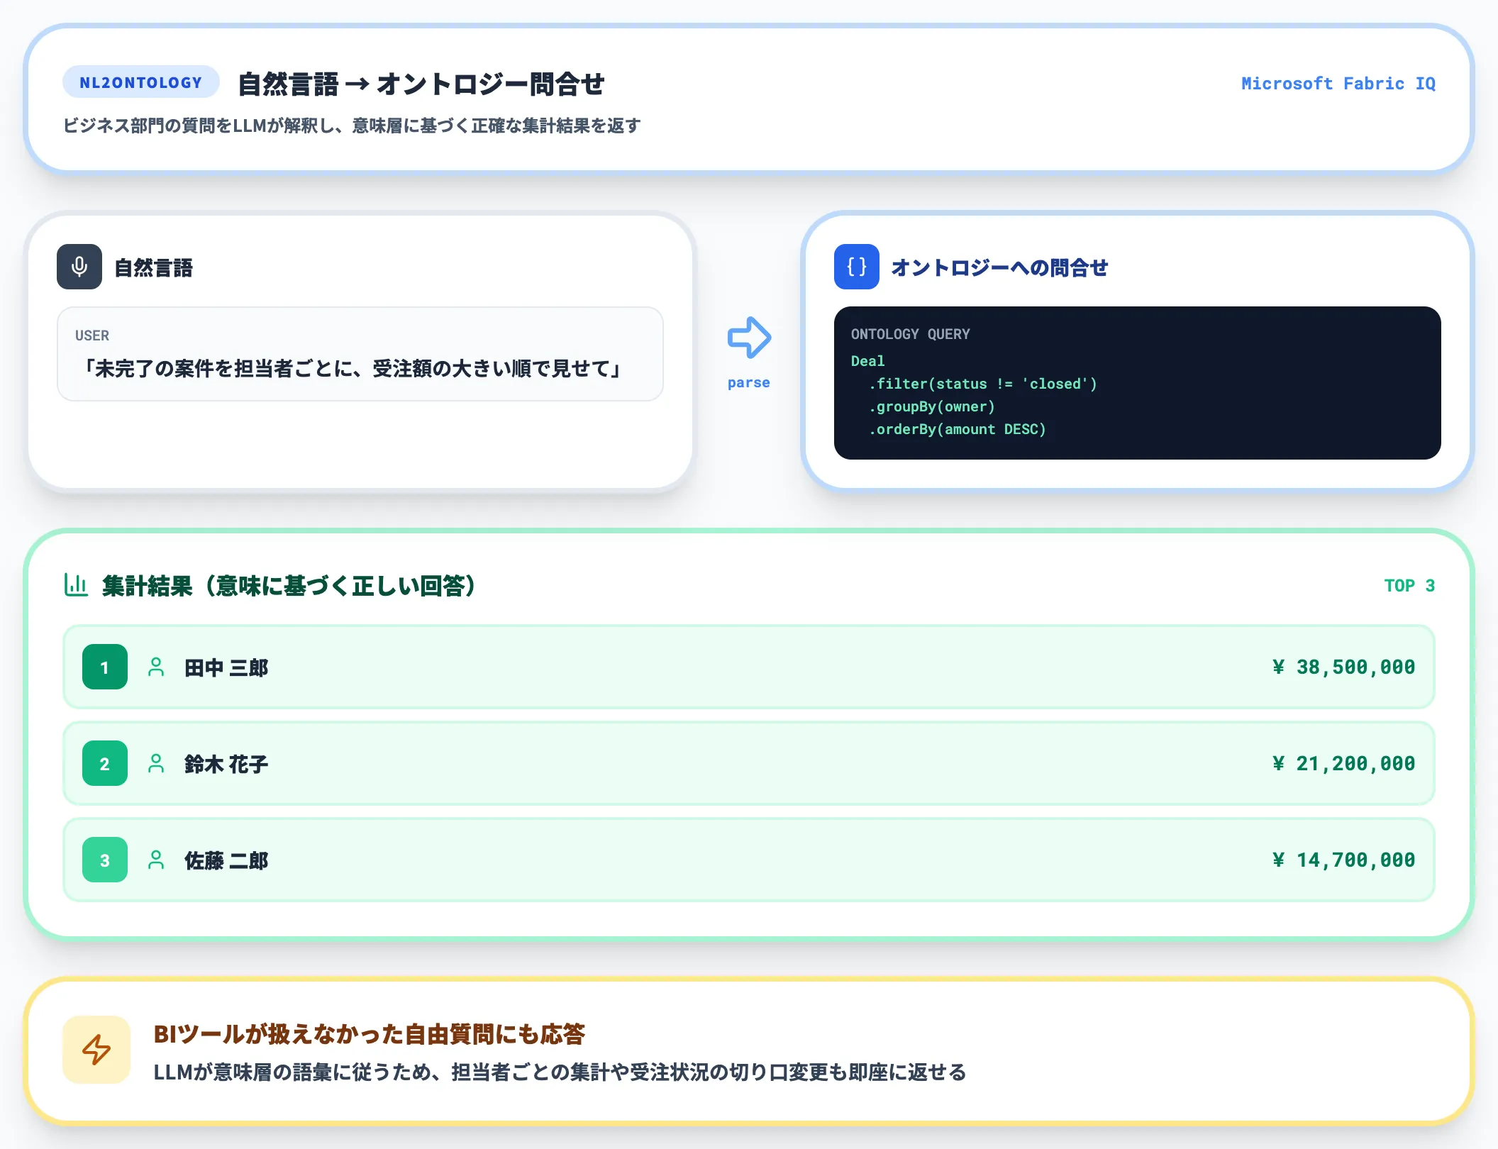Click the heading 自然言語 → オントロジー問合せ
Image resolution: width=1498 pixels, height=1149 pixels.
click(421, 83)
